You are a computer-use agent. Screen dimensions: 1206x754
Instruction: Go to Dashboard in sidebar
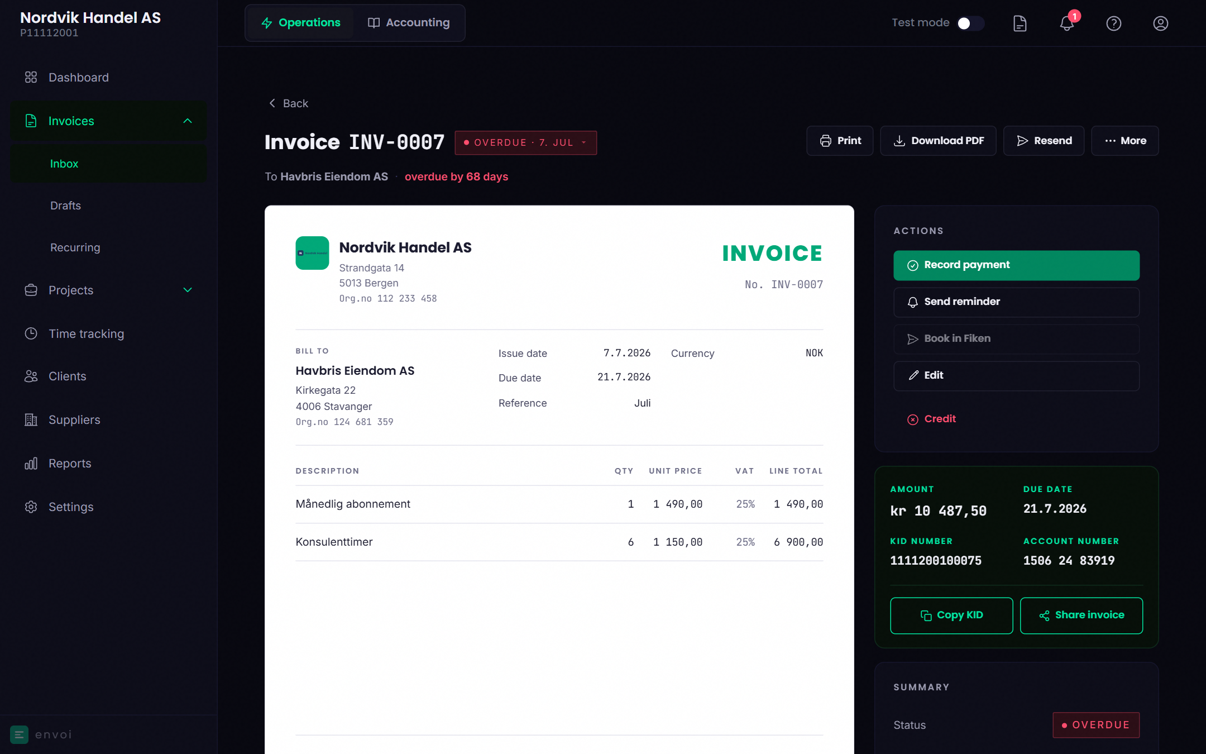point(108,77)
